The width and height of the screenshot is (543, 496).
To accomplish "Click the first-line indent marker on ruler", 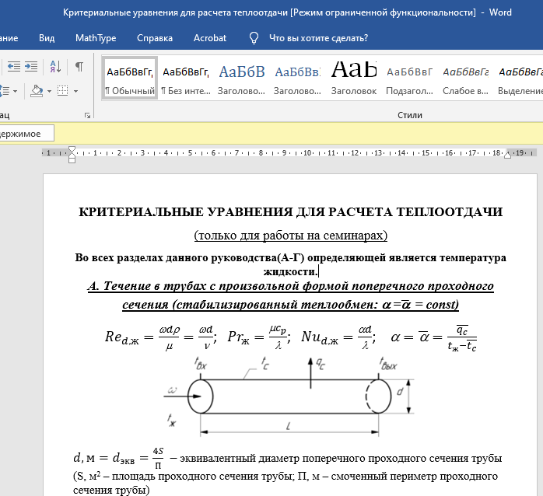I will coord(72,148).
